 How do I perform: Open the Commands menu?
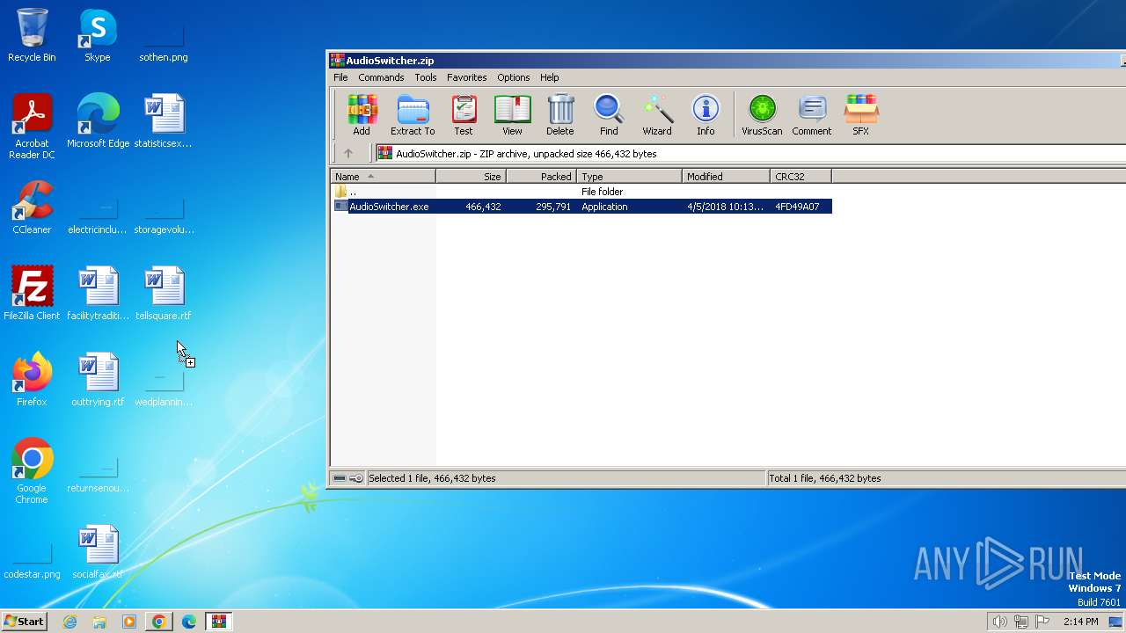click(381, 77)
